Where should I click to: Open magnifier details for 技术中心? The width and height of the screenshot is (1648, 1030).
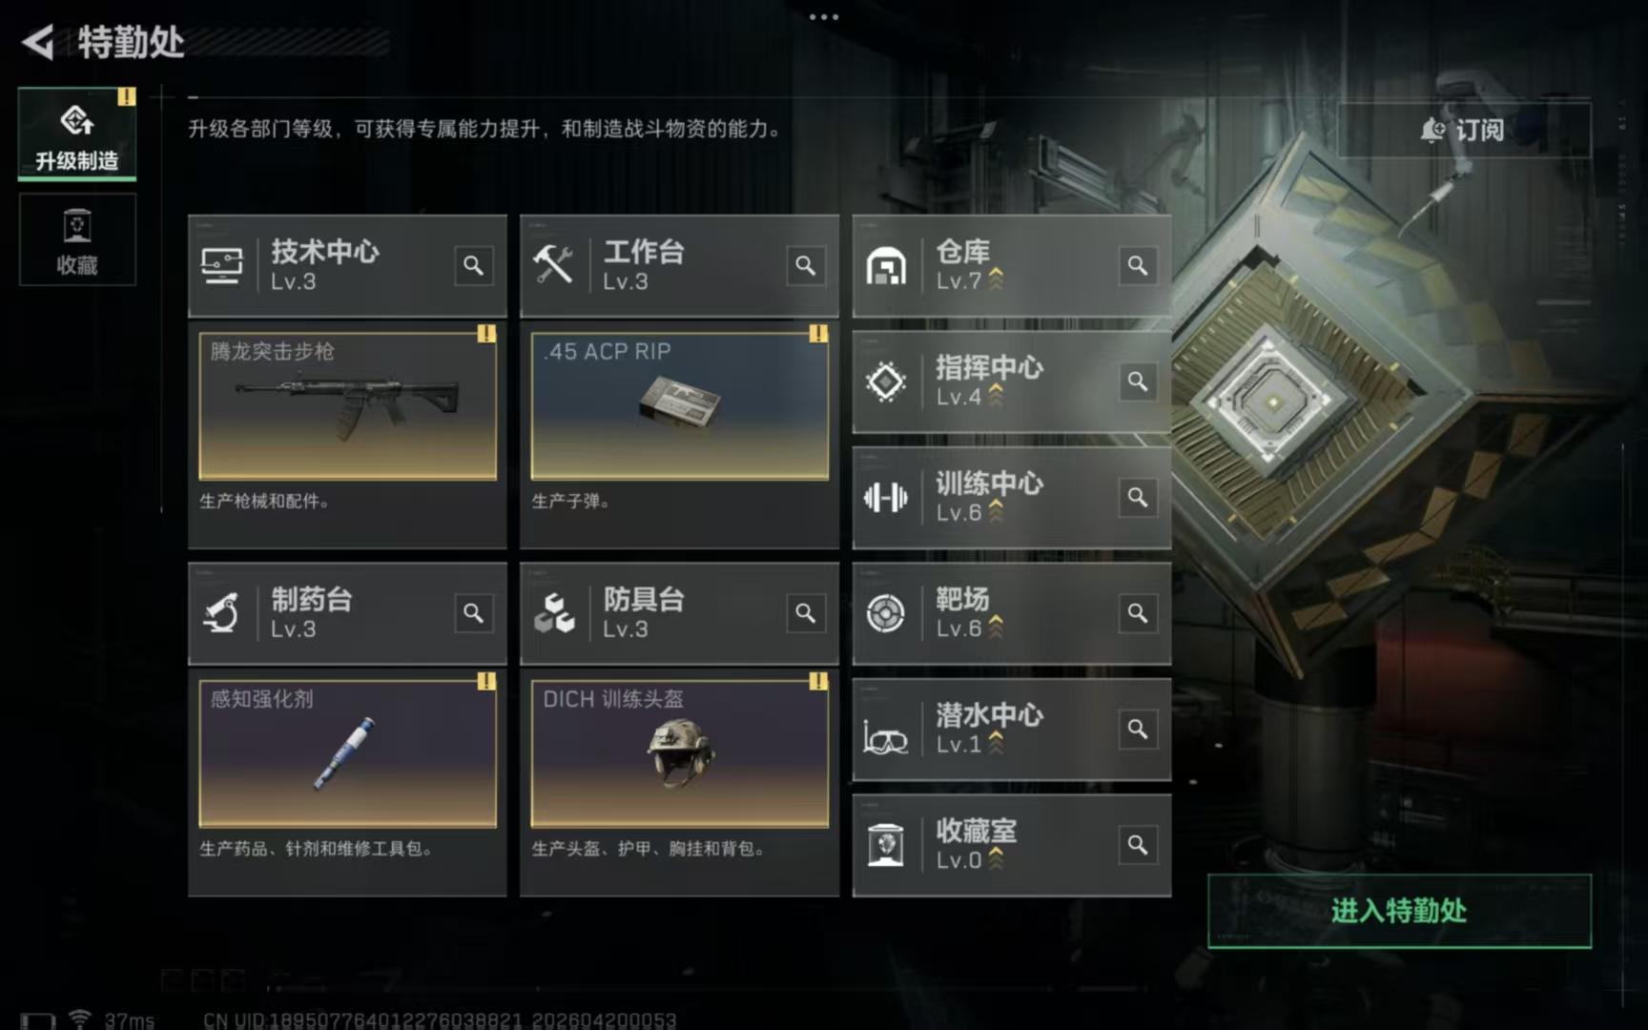(473, 266)
